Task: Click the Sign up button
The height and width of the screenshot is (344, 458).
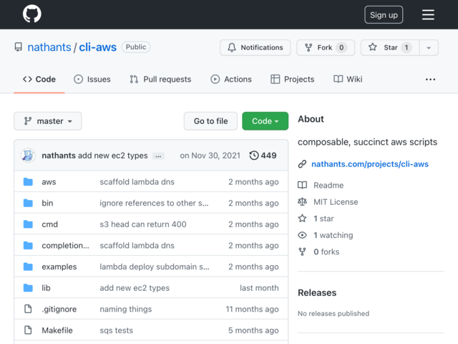Action: coord(384,14)
